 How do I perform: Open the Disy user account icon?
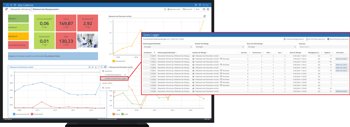[x=204, y=5]
